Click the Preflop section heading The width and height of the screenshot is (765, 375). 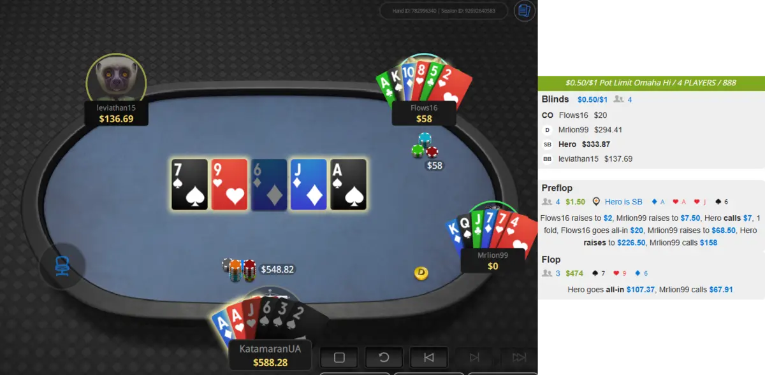tap(557, 188)
